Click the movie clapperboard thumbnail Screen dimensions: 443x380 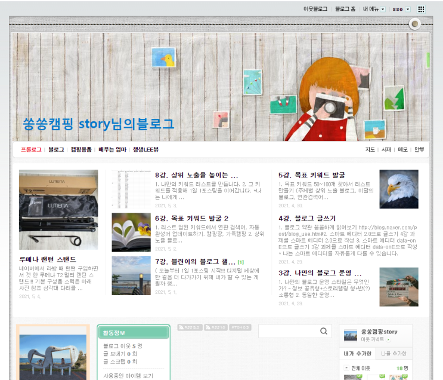coord(399,287)
